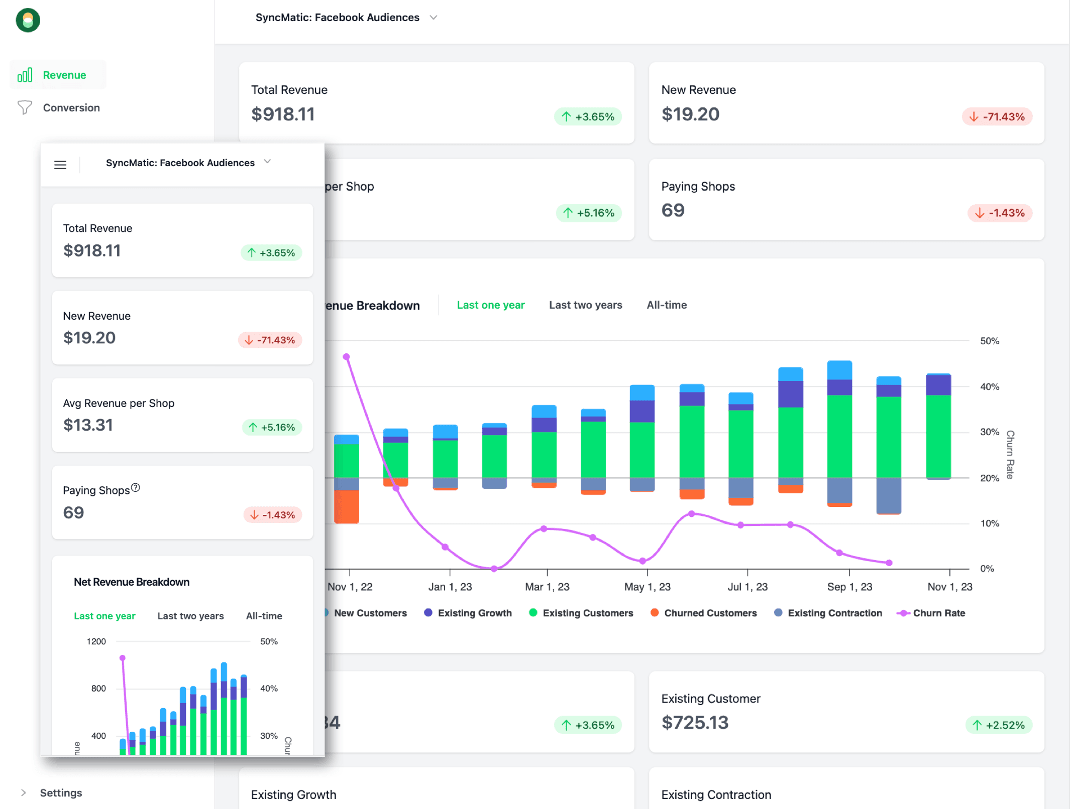Image resolution: width=1070 pixels, height=809 pixels.
Task: Click Total Revenue up-arrow icon in main dashboard
Action: [x=566, y=116]
